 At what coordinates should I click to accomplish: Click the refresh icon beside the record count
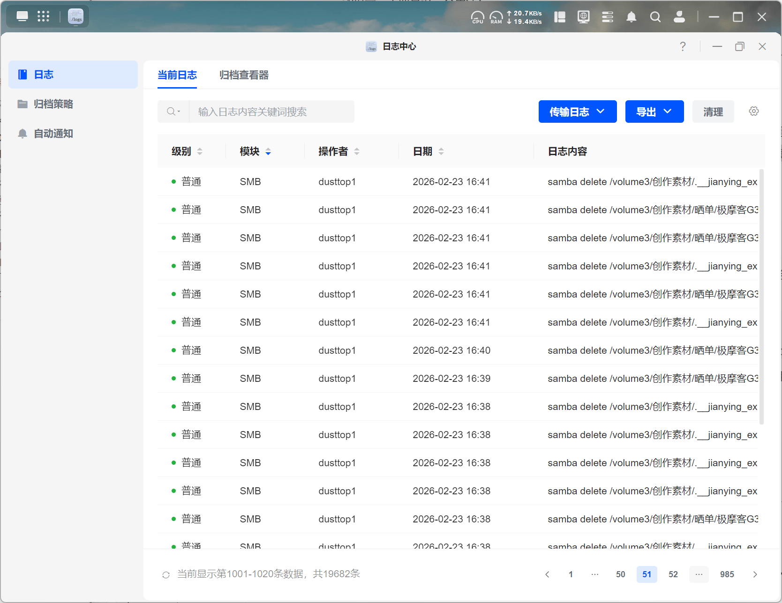pos(166,575)
